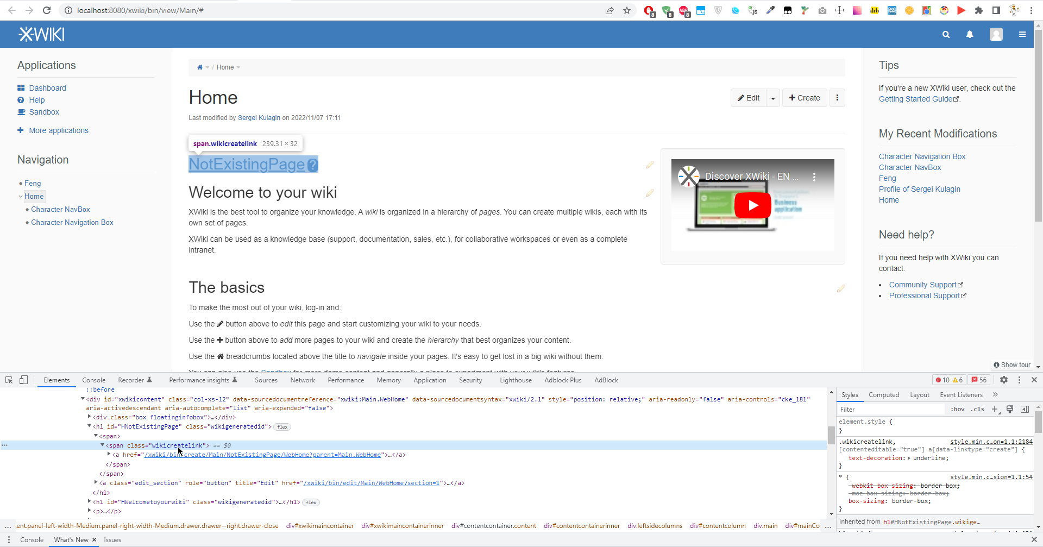The image size is (1043, 547).
Task: Toggle device toolbar icon in DevTools
Action: (23, 380)
